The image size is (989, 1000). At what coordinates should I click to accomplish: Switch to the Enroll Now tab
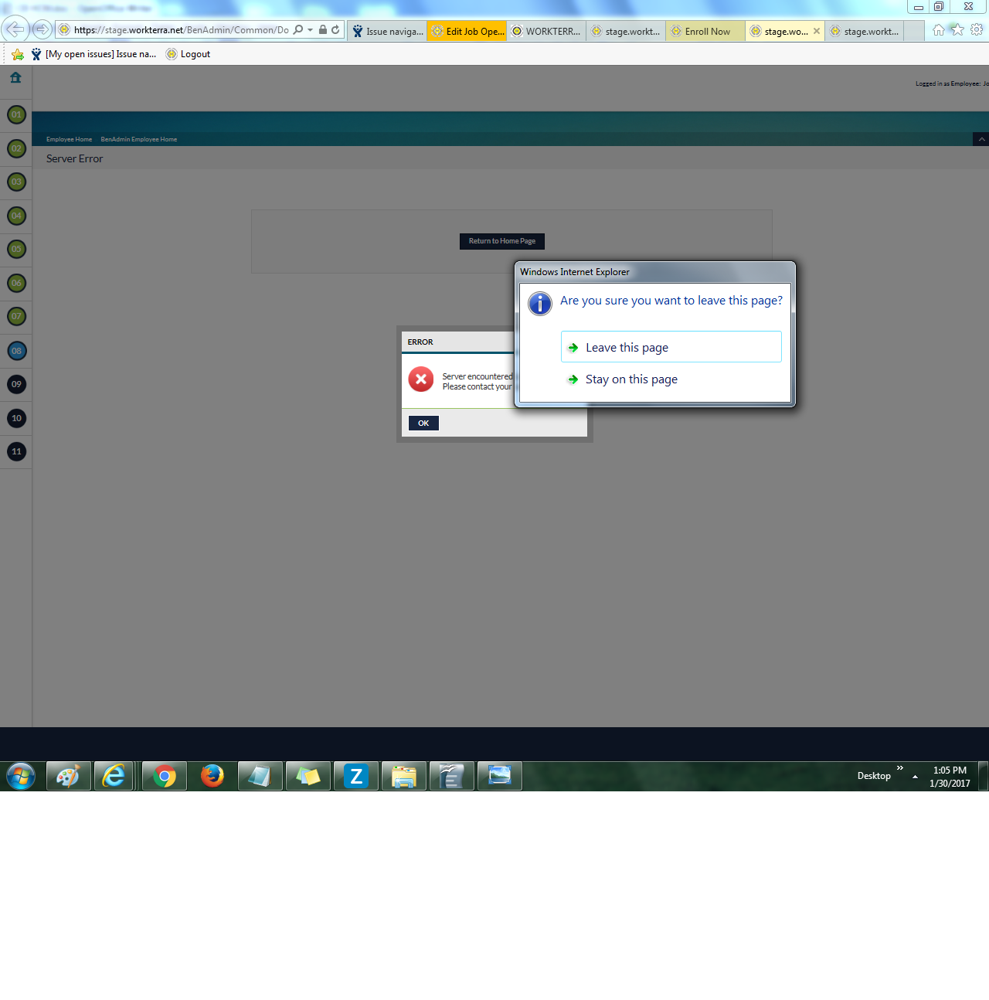coord(707,32)
